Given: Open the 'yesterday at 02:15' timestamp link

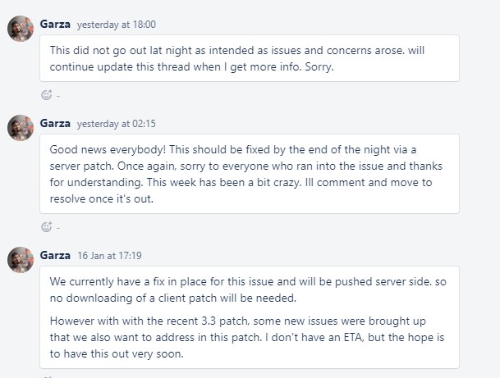Looking at the screenshot, I should click(117, 124).
